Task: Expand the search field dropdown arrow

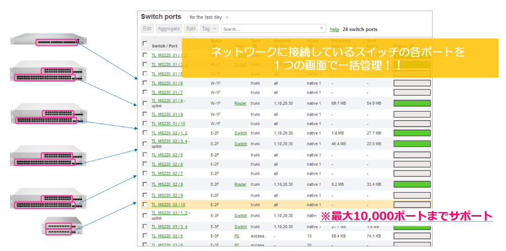Action: 321,28
